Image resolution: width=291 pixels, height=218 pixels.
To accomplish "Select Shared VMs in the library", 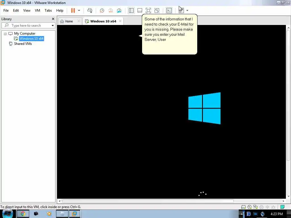I will click(x=23, y=44).
